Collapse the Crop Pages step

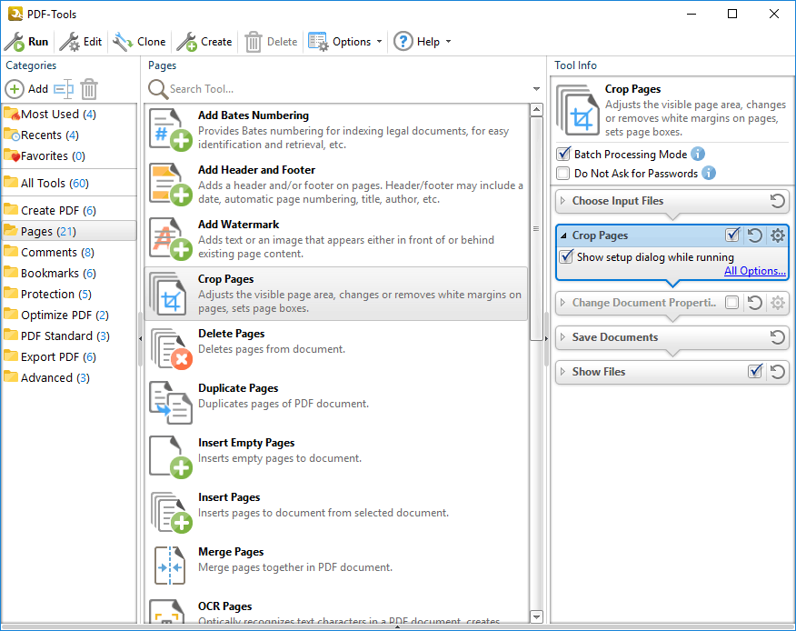pos(563,235)
